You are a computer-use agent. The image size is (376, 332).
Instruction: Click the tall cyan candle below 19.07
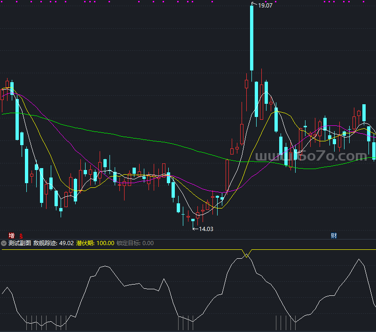coord(251,38)
